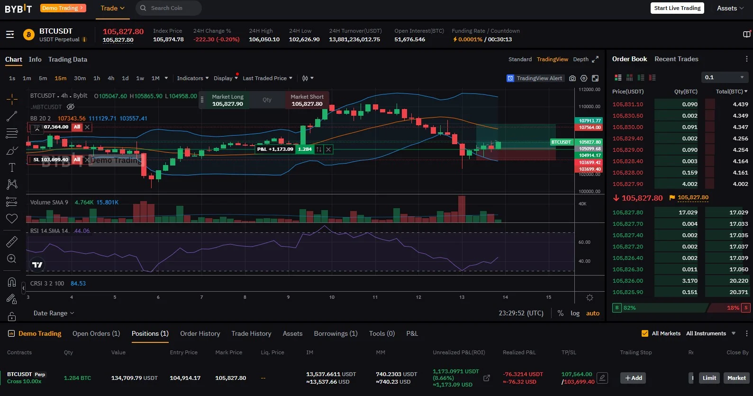Click Start Live Trading button

pos(677,8)
